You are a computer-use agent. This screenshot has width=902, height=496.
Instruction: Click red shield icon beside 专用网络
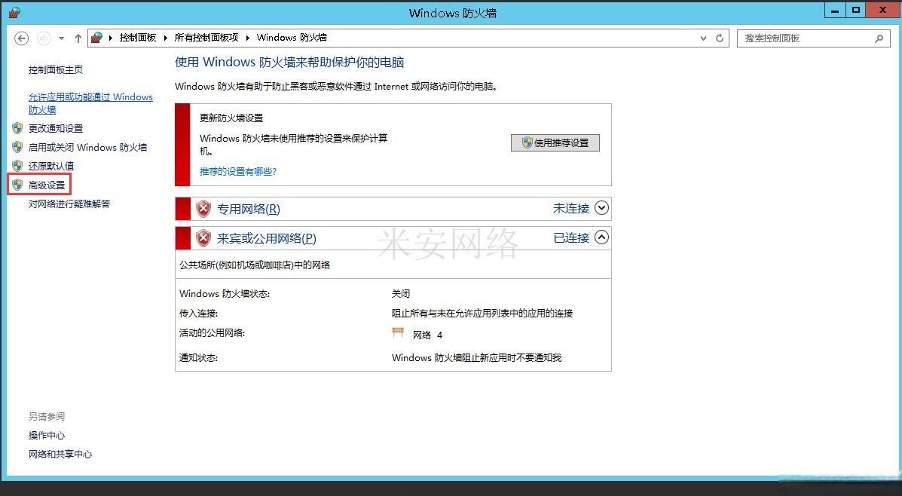point(203,209)
